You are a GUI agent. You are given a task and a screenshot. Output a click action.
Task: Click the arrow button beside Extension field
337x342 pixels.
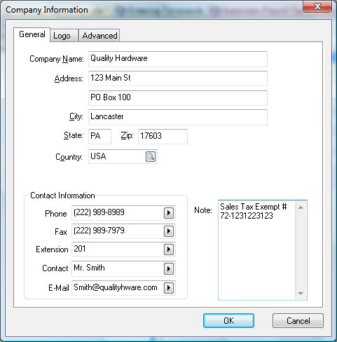pyautogui.click(x=169, y=249)
